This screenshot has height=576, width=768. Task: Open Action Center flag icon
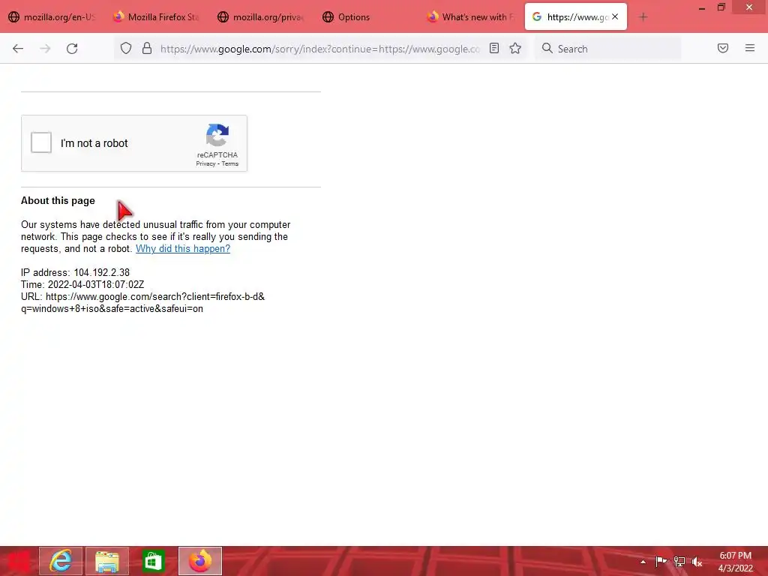[x=661, y=561]
